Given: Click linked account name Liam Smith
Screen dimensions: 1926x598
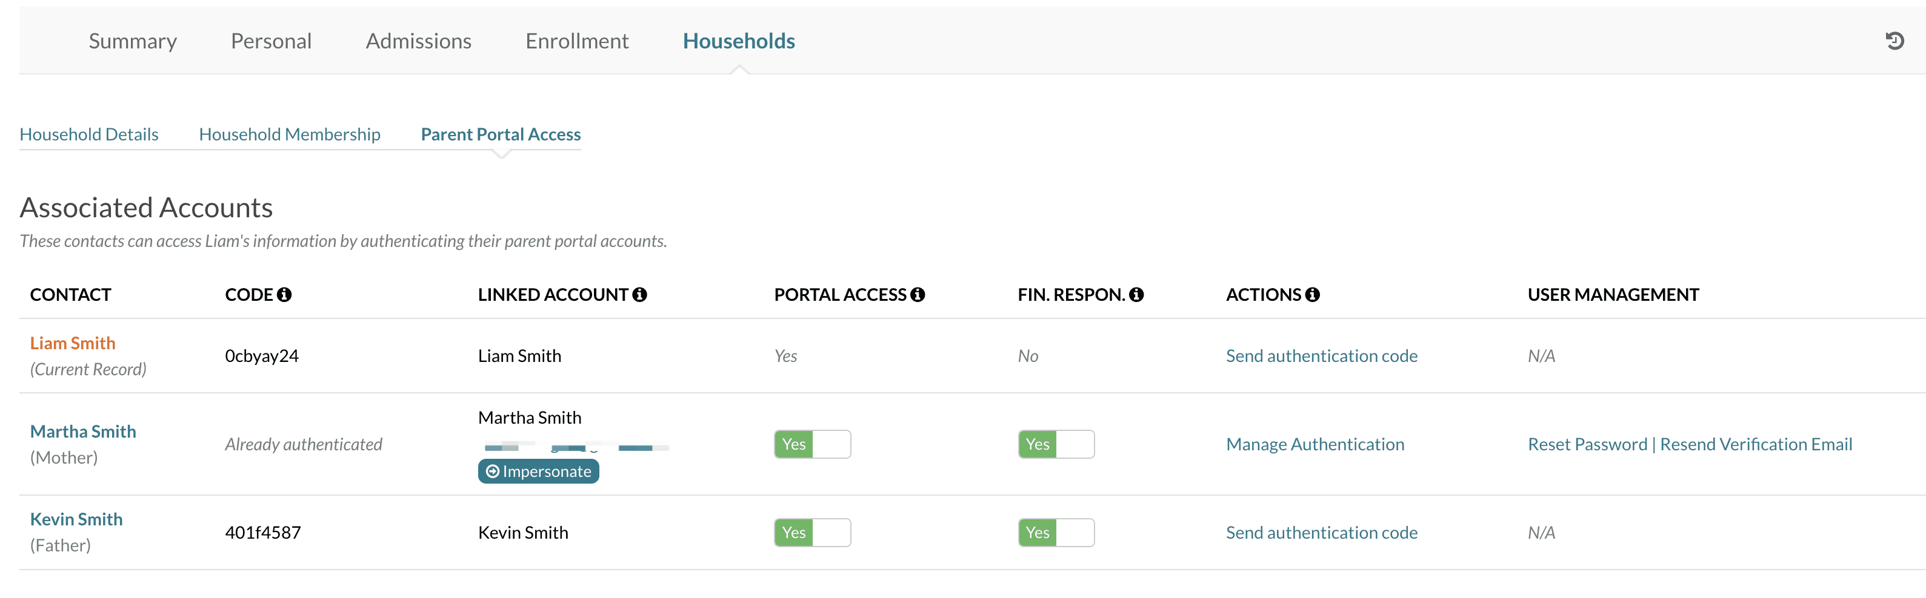Looking at the screenshot, I should point(519,356).
